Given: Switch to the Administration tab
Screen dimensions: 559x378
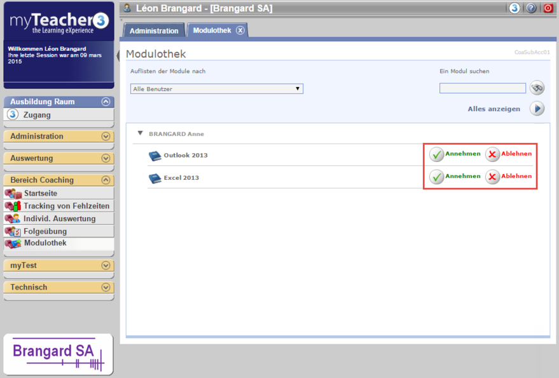Looking at the screenshot, I should coord(154,30).
